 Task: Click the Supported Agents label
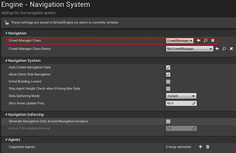pyautogui.click(x=22, y=147)
